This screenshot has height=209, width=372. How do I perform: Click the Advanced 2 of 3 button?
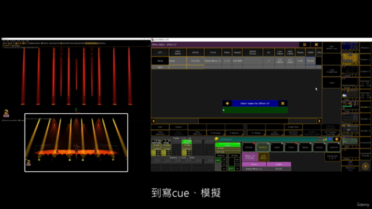pyautogui.click(x=332, y=157)
